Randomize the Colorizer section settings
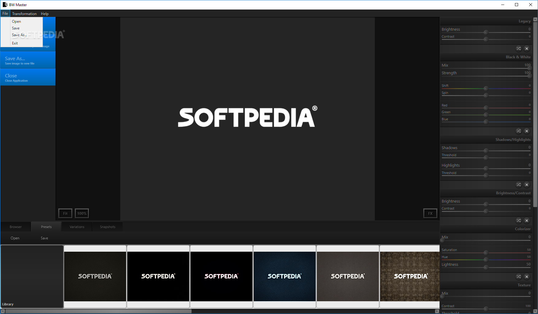The width and height of the screenshot is (538, 314). pos(518,277)
